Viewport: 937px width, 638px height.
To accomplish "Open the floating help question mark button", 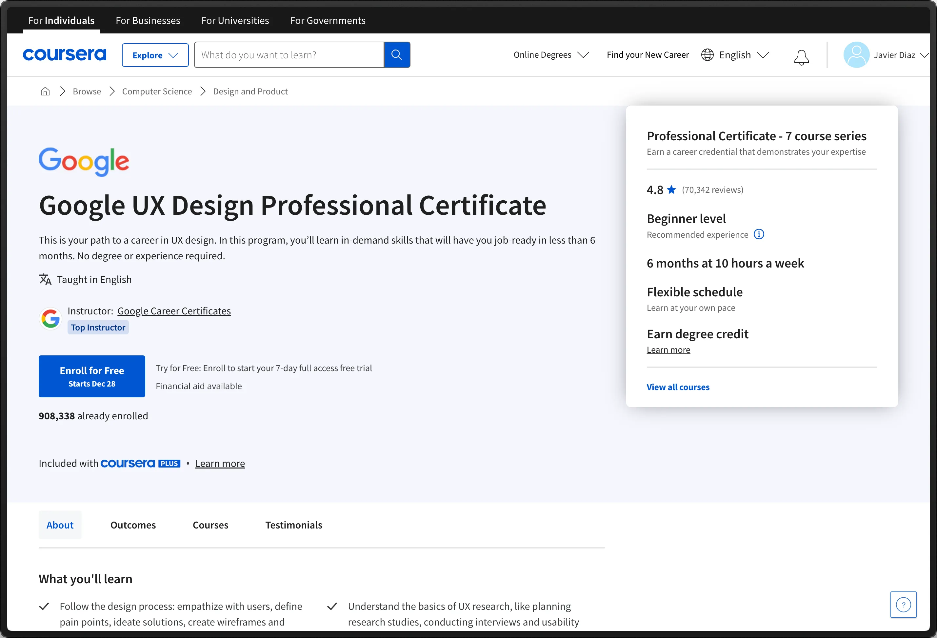I will point(904,604).
